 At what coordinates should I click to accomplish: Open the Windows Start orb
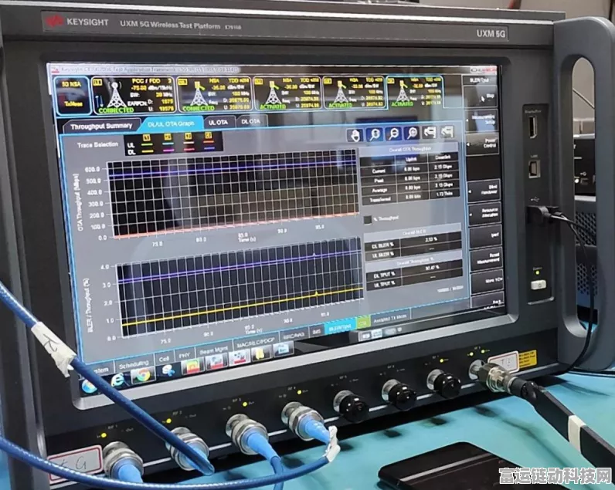click(89, 385)
